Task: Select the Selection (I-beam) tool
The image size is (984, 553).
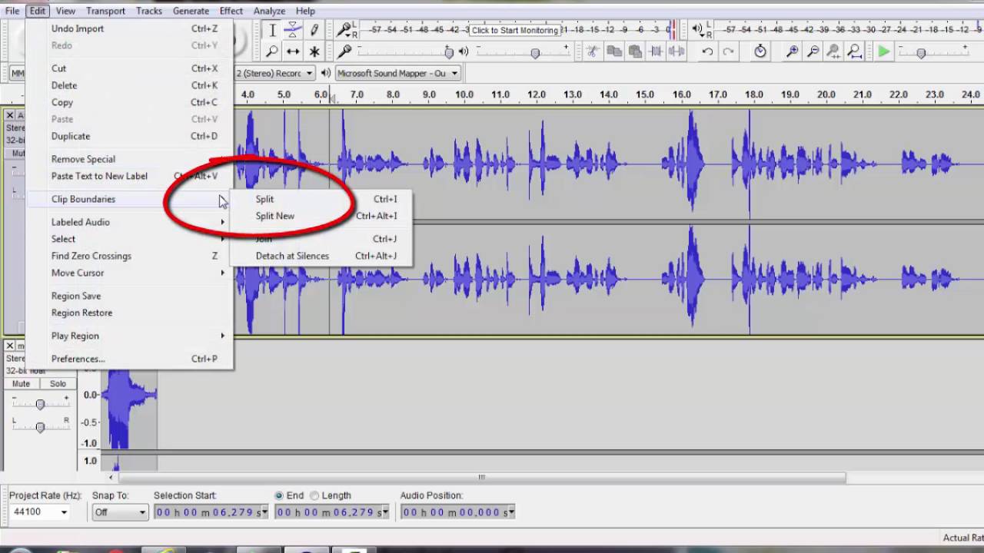Action: pyautogui.click(x=272, y=30)
